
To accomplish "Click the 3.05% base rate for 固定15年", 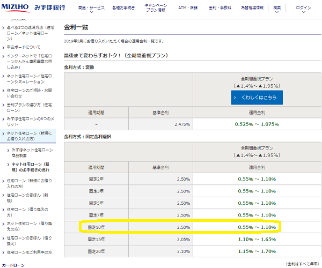I will click(x=184, y=239).
